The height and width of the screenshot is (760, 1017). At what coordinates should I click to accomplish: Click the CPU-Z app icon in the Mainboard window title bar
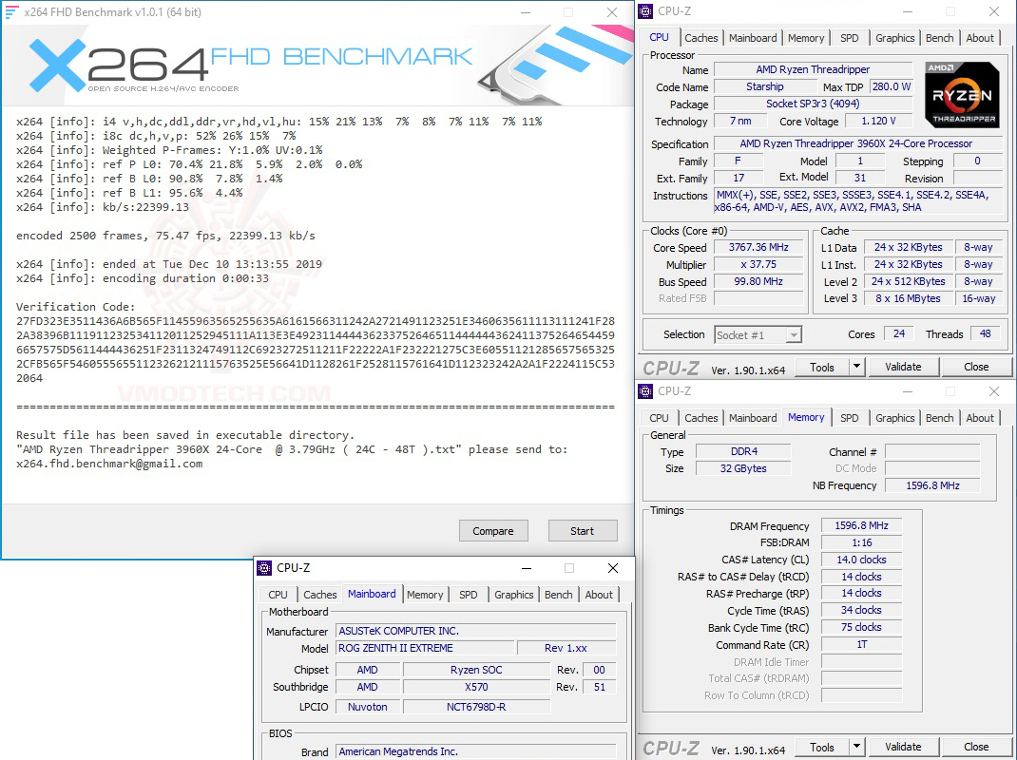(264, 568)
